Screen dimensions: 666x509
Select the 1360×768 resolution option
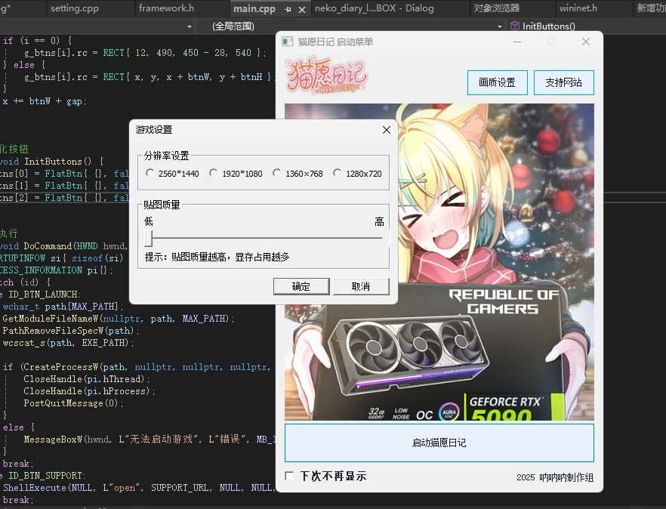(x=298, y=174)
